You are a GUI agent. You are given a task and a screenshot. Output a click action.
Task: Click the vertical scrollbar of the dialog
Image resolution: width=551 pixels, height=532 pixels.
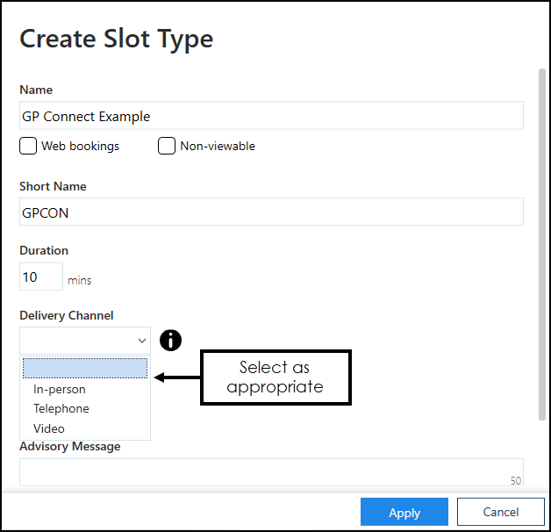click(x=541, y=246)
